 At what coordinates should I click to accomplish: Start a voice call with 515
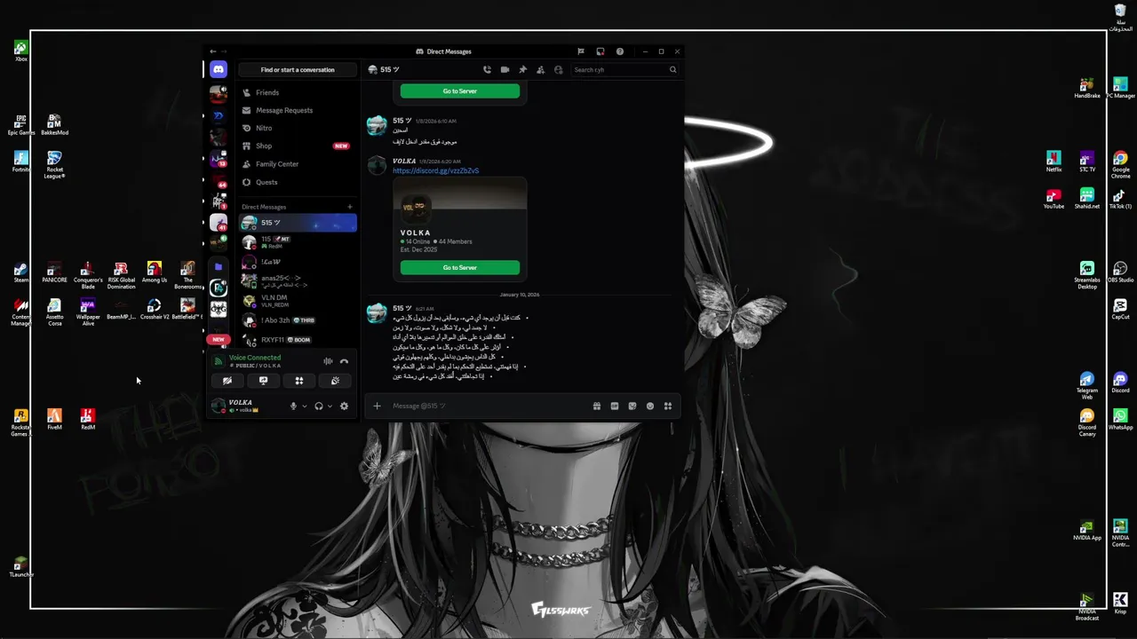(487, 69)
